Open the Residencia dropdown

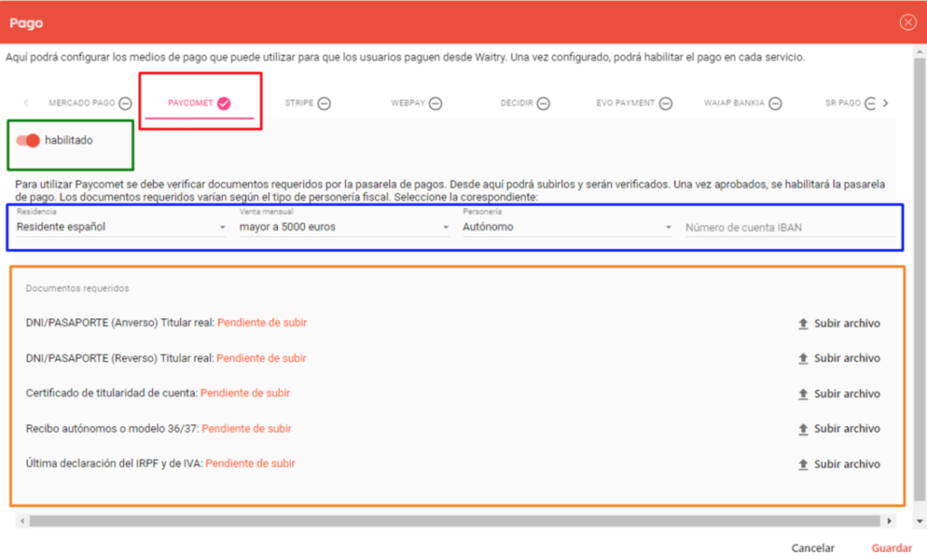pyautogui.click(x=121, y=227)
